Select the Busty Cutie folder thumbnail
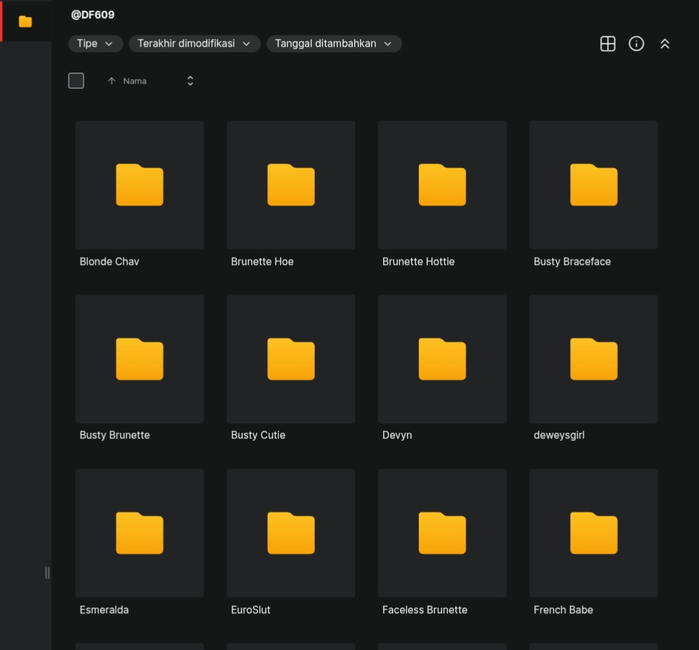The height and width of the screenshot is (650, 699). point(291,359)
